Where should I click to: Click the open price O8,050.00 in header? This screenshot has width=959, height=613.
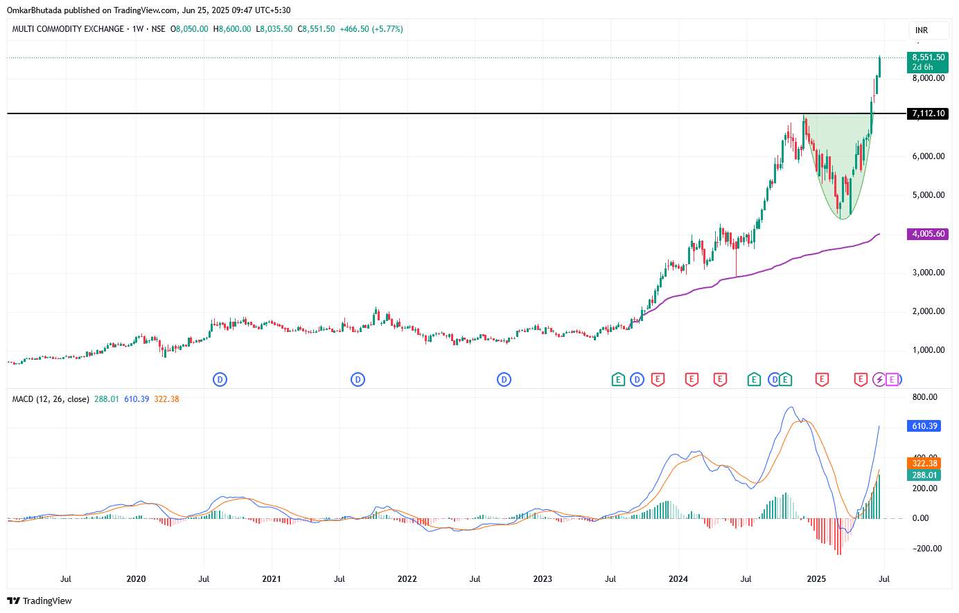pos(189,29)
